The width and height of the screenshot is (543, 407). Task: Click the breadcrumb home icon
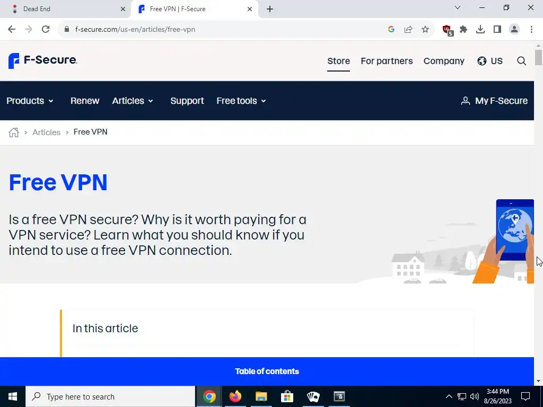[x=13, y=132]
